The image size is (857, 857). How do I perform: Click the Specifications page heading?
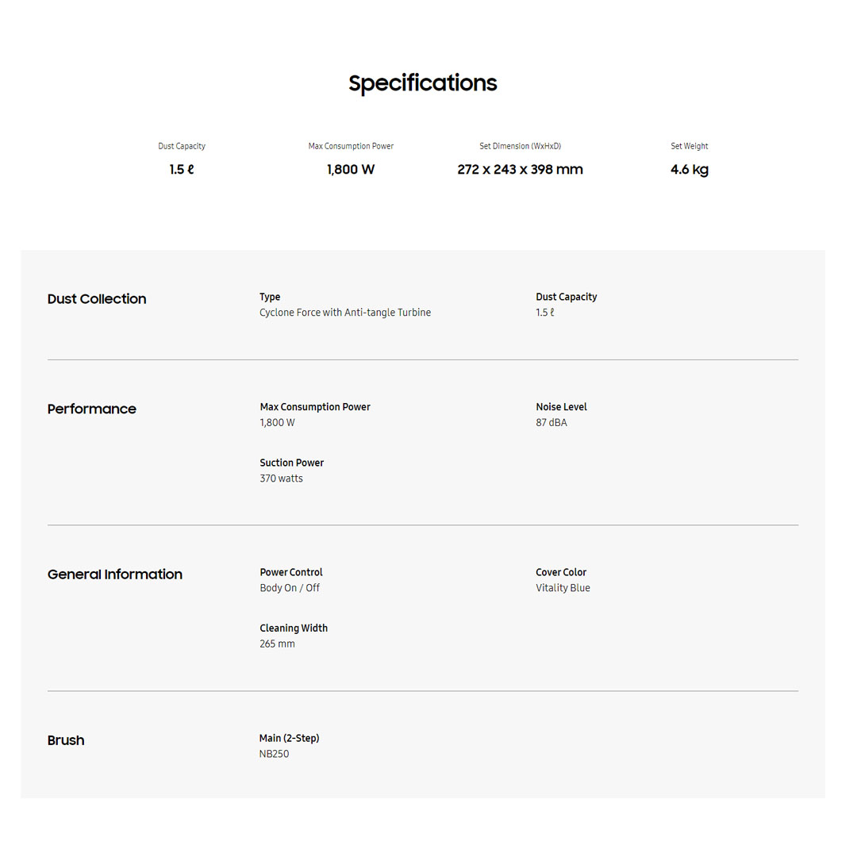click(422, 83)
